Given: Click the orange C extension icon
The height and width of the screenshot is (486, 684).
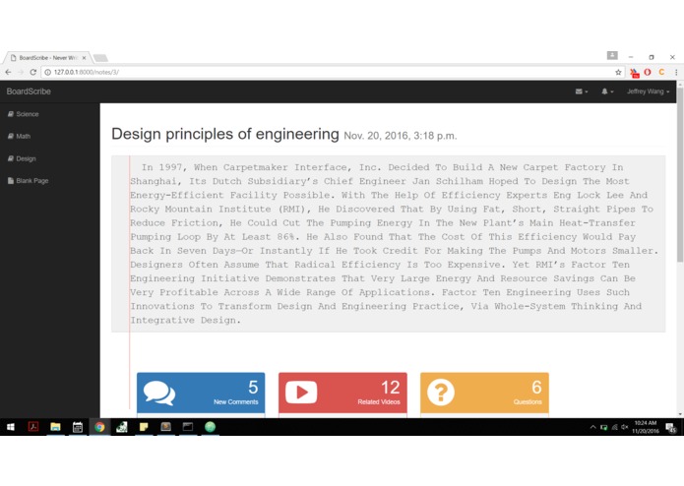Looking at the screenshot, I should pyautogui.click(x=661, y=73).
